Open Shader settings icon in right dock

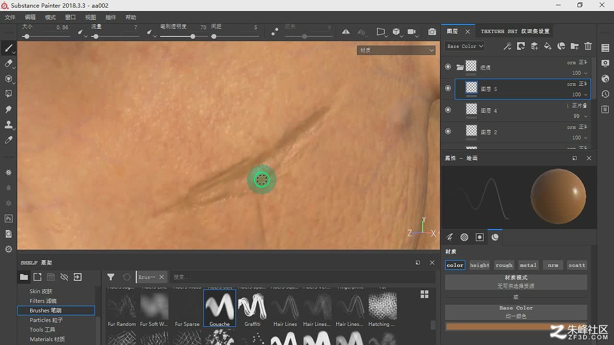pyautogui.click(x=605, y=79)
